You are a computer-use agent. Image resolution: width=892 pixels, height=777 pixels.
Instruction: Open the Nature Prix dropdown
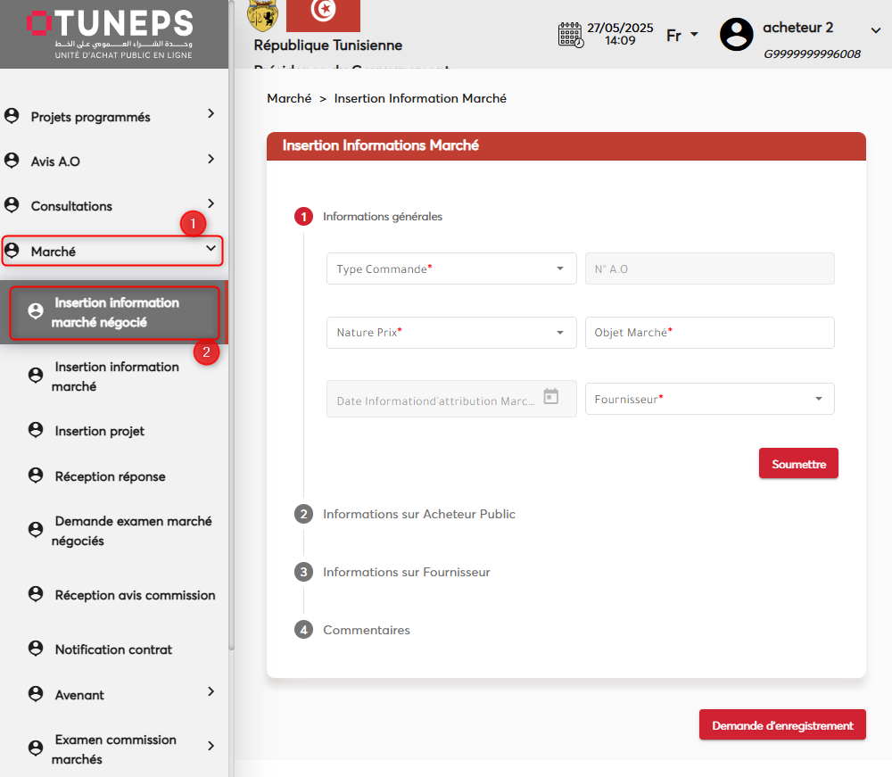tap(451, 333)
